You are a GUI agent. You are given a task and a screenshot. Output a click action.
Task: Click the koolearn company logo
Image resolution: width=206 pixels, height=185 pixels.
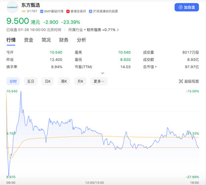(x=12, y=7)
